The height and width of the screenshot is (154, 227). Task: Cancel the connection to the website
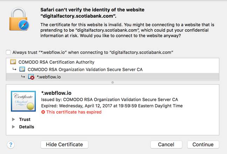[166, 145]
